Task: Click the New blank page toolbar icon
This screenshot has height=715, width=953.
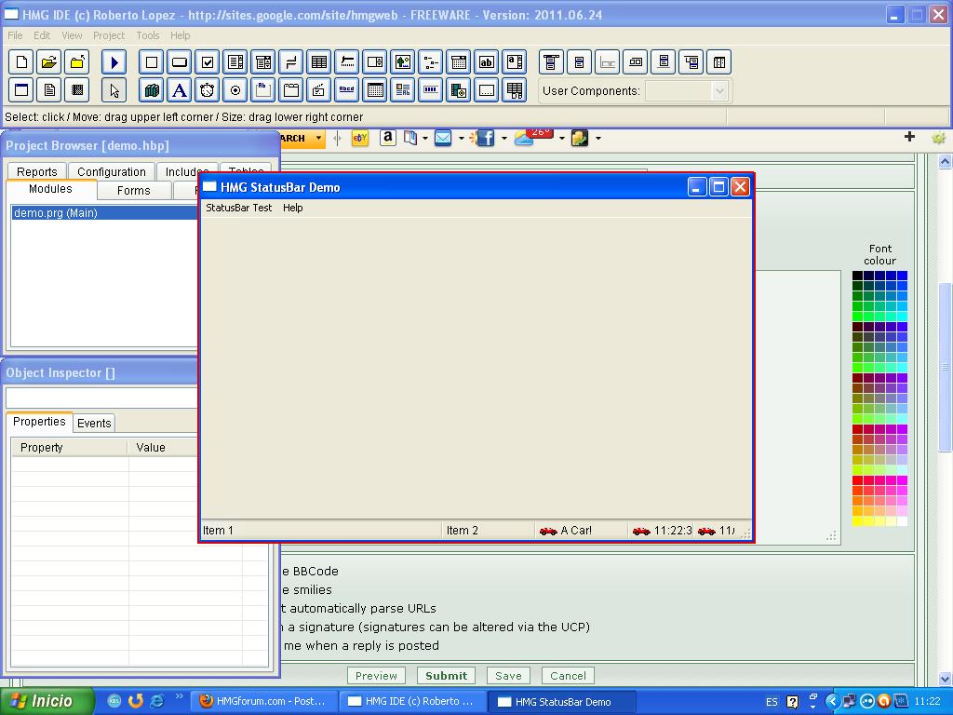Action: click(x=22, y=62)
